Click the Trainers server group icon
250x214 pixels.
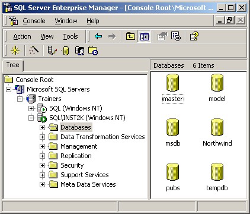(31, 99)
